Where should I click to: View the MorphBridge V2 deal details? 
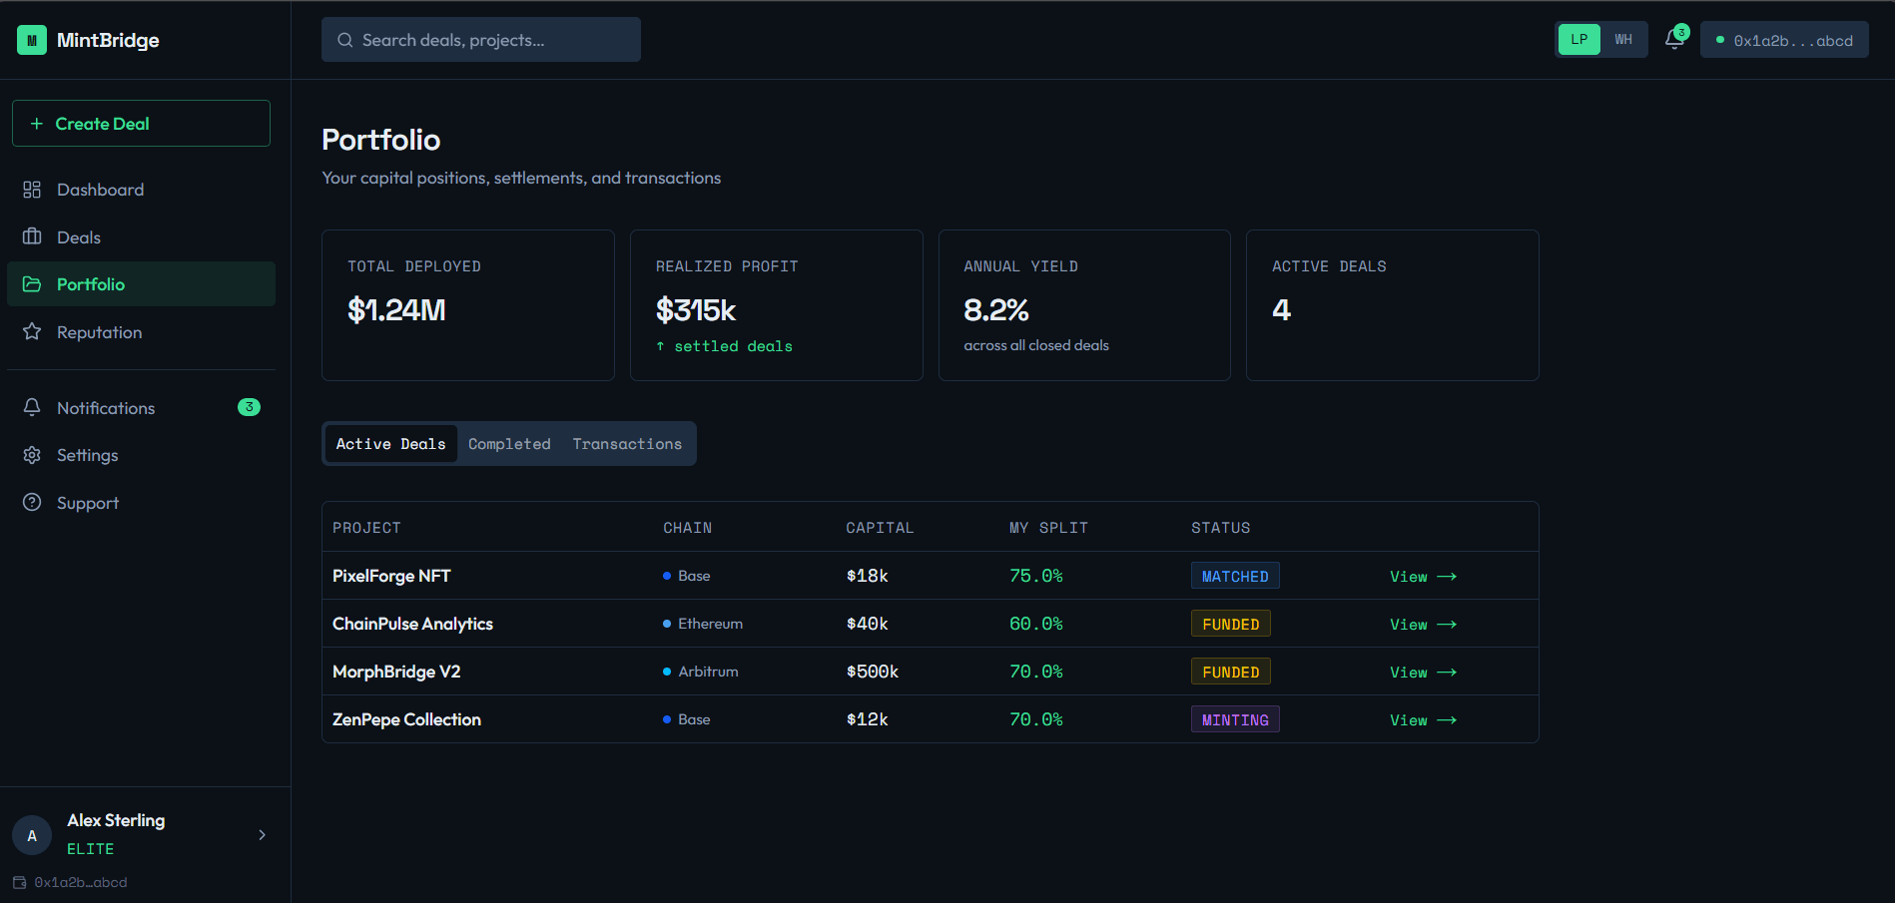[1422, 672]
